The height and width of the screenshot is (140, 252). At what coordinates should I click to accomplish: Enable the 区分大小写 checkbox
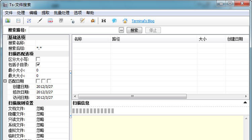click(x=38, y=59)
